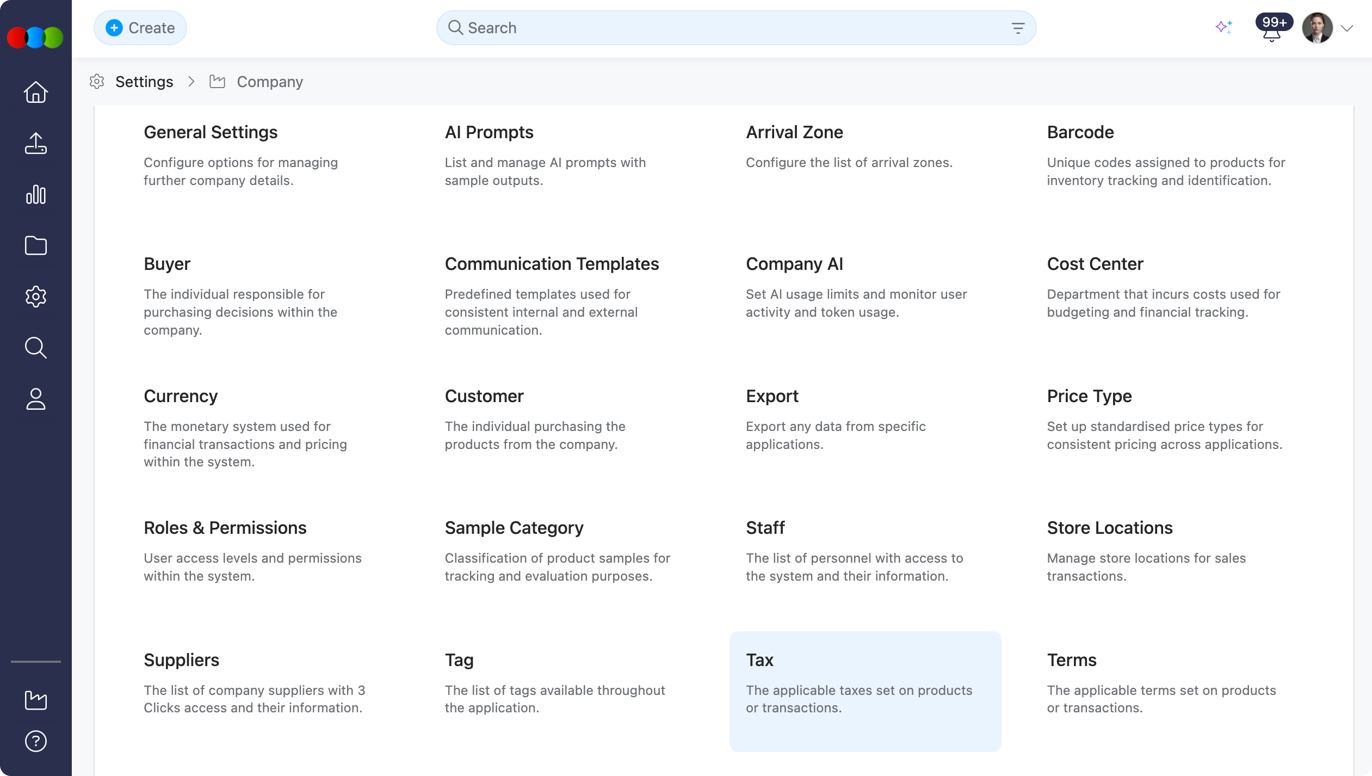Open the help question mark icon
The width and height of the screenshot is (1372, 776).
(x=36, y=741)
